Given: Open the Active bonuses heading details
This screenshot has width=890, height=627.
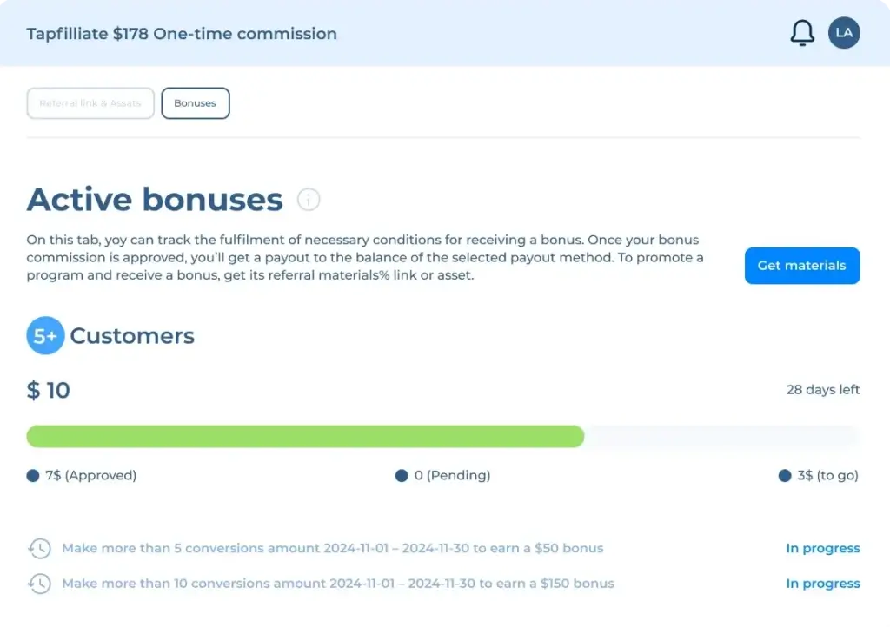Looking at the screenshot, I should tap(154, 200).
